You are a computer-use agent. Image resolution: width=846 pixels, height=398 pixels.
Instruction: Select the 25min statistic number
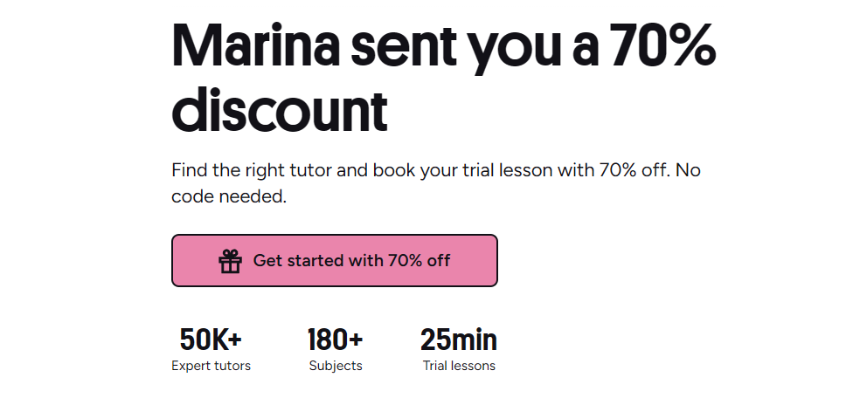[x=459, y=340]
